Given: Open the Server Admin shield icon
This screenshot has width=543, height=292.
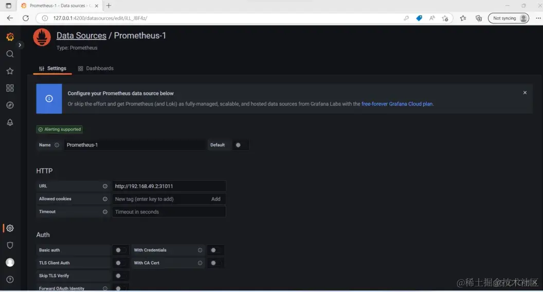Looking at the screenshot, I should (x=10, y=245).
